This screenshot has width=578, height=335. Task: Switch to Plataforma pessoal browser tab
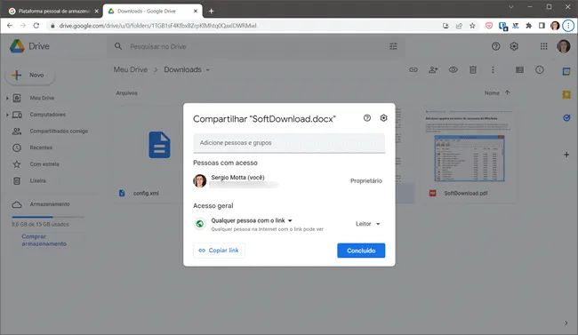click(x=54, y=11)
